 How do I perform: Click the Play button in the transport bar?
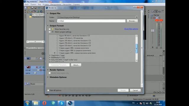click(70, 95)
